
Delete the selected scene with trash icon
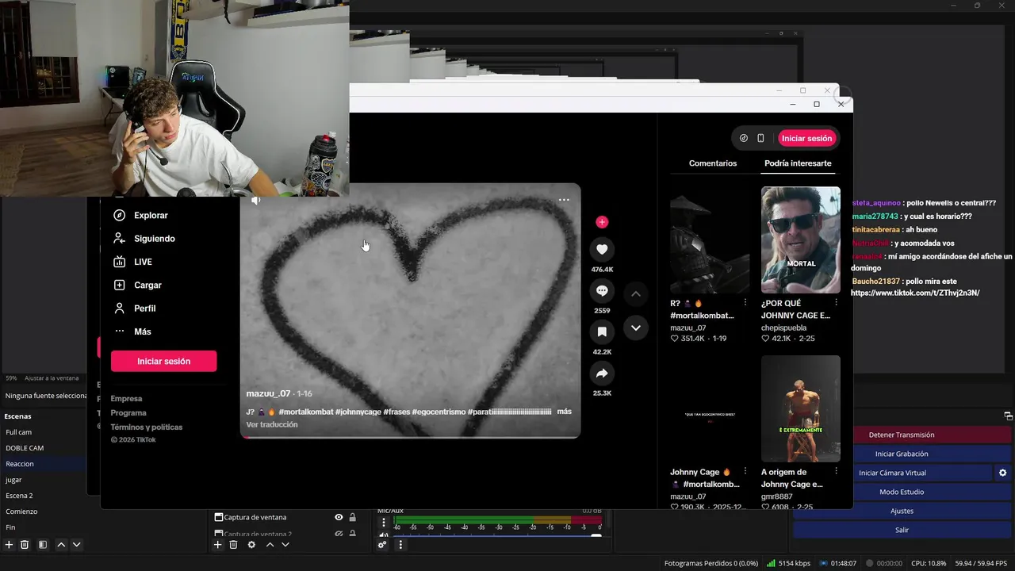25,545
